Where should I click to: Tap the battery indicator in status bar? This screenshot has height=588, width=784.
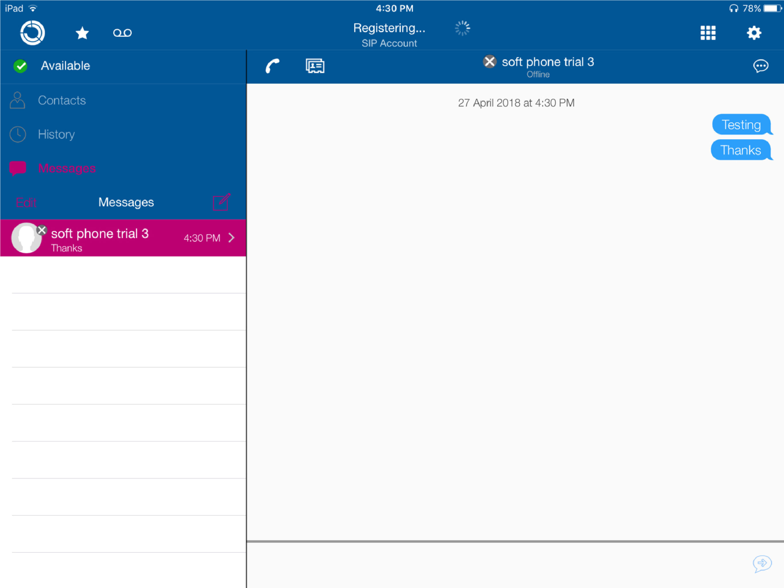click(x=773, y=8)
